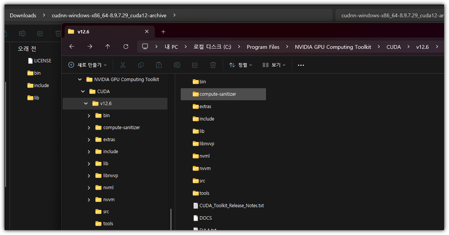Viewport: 449px width, 235px height.
Task: Collapse the v12.6 tree node
Action: [86, 103]
